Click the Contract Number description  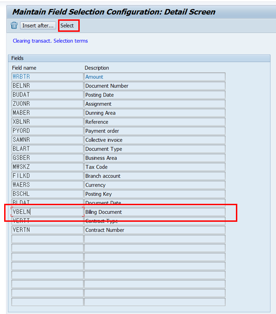coord(155,230)
